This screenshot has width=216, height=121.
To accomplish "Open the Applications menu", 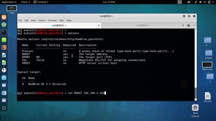I will tap(9, 2).
